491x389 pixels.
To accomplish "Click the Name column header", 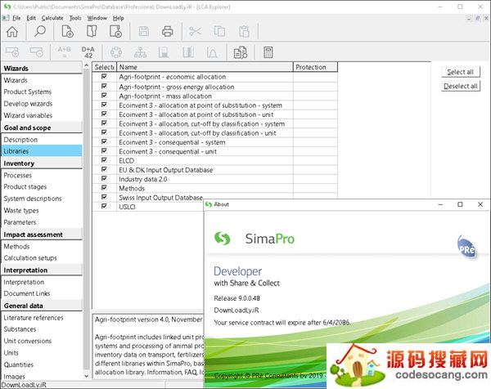I will point(205,67).
